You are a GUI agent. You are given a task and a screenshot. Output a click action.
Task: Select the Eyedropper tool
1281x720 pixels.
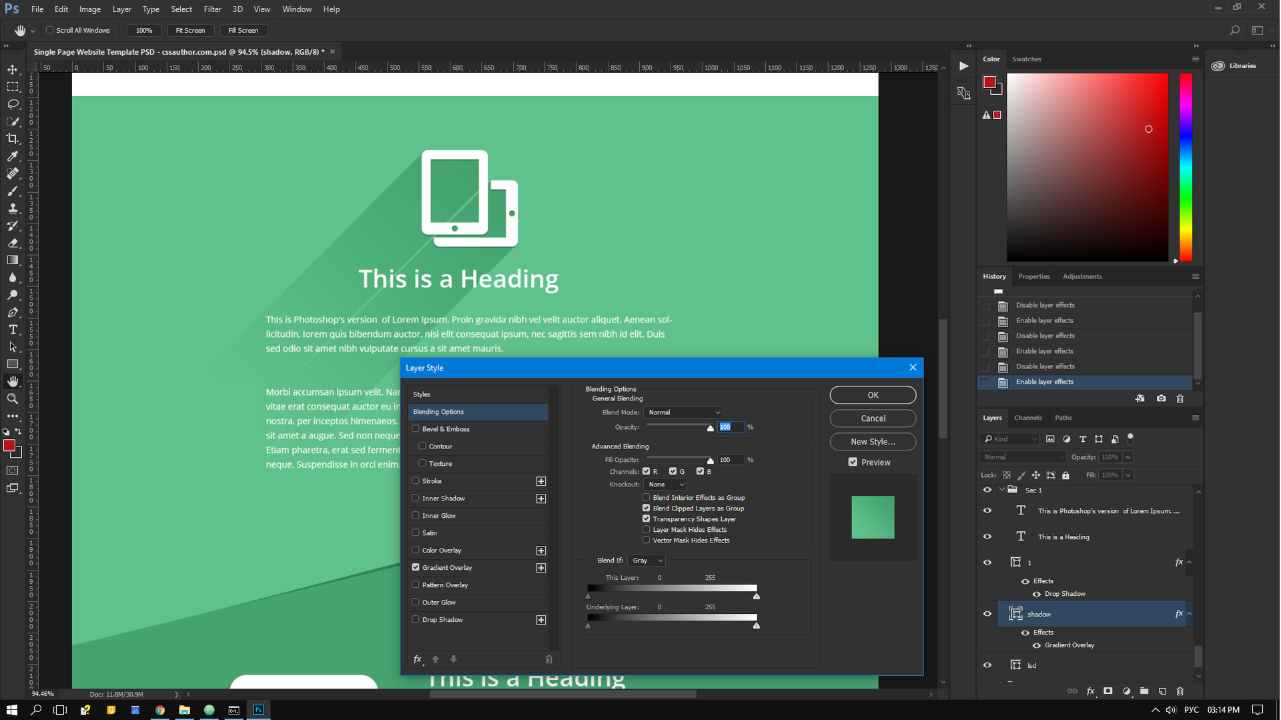click(x=13, y=156)
